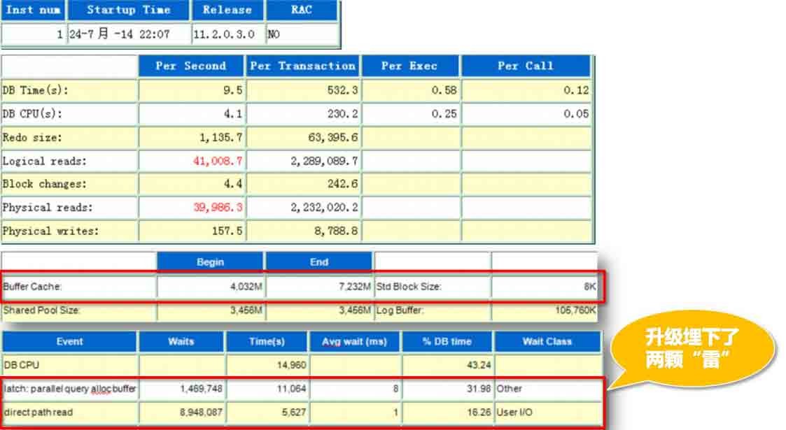Click the "Waits" column header
This screenshot has width=786, height=430.
pos(181,342)
